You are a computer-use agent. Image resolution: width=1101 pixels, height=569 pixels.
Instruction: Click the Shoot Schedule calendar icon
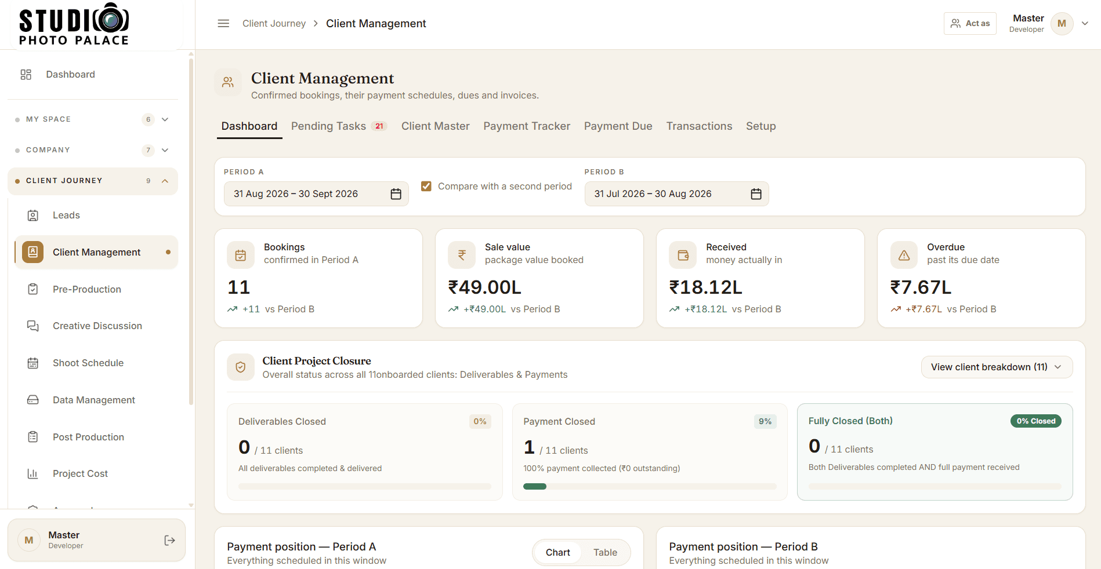click(33, 363)
